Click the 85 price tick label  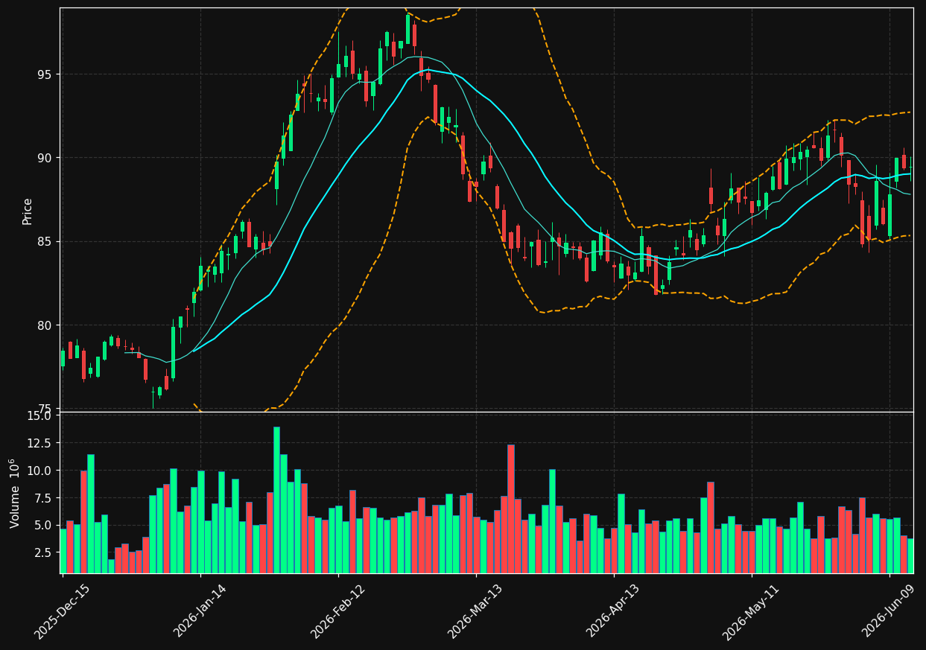click(45, 242)
